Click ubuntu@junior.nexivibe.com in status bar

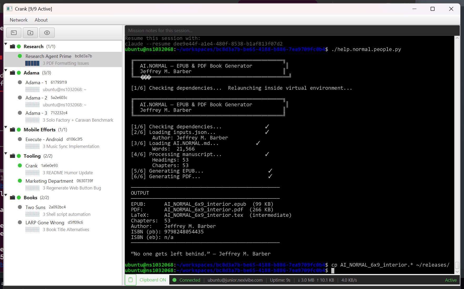(235, 280)
